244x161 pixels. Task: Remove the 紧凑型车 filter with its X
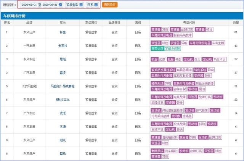tap(81, 5)
